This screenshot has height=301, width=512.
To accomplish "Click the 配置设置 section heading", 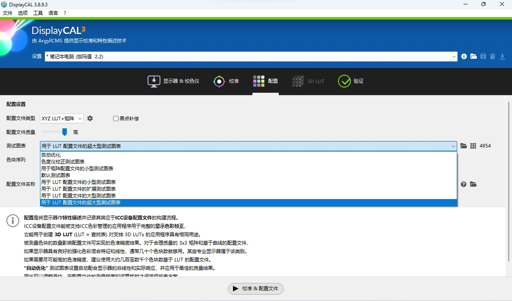I will [16, 104].
